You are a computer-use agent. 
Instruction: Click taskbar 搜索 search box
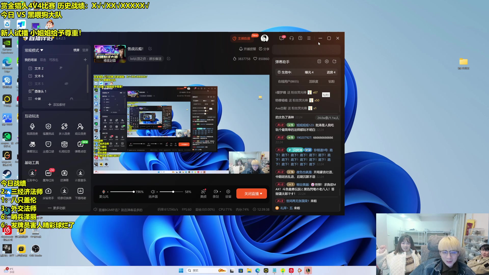(x=207, y=270)
